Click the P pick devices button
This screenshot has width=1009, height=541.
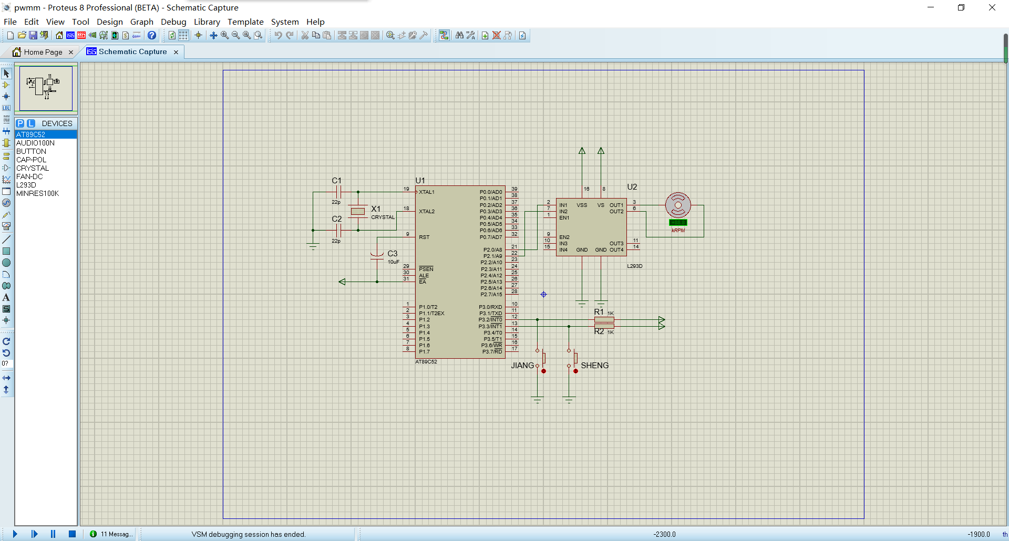point(20,123)
